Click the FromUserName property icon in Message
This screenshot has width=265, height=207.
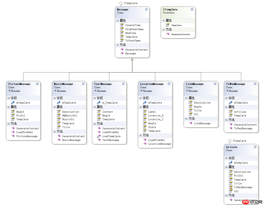point(122,29)
